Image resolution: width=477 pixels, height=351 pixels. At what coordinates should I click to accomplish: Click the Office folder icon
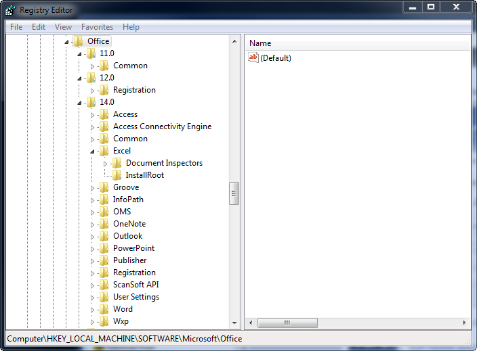tap(79, 41)
